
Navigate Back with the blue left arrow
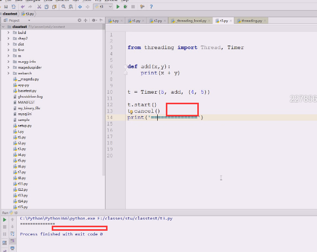(80, 7)
